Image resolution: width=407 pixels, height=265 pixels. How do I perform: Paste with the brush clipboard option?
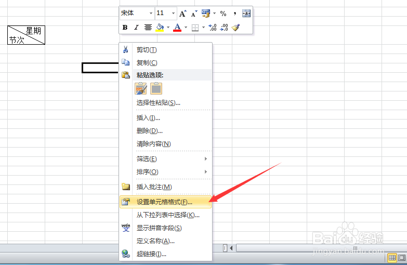point(141,88)
